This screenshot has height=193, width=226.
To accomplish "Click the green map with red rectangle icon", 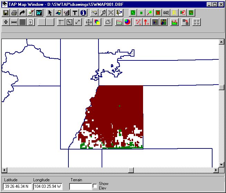I will [x=191, y=13].
